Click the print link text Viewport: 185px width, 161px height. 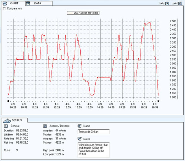tap(175, 3)
